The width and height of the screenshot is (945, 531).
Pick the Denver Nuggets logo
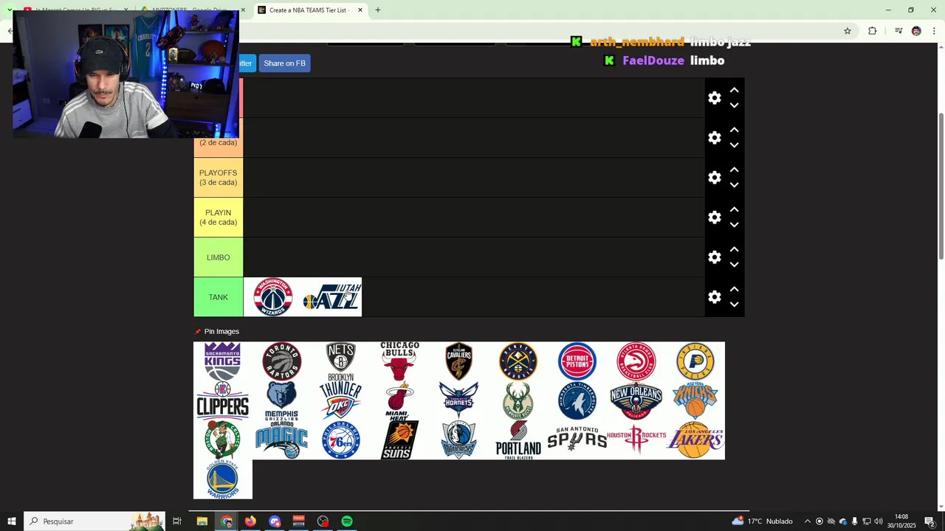[518, 361]
